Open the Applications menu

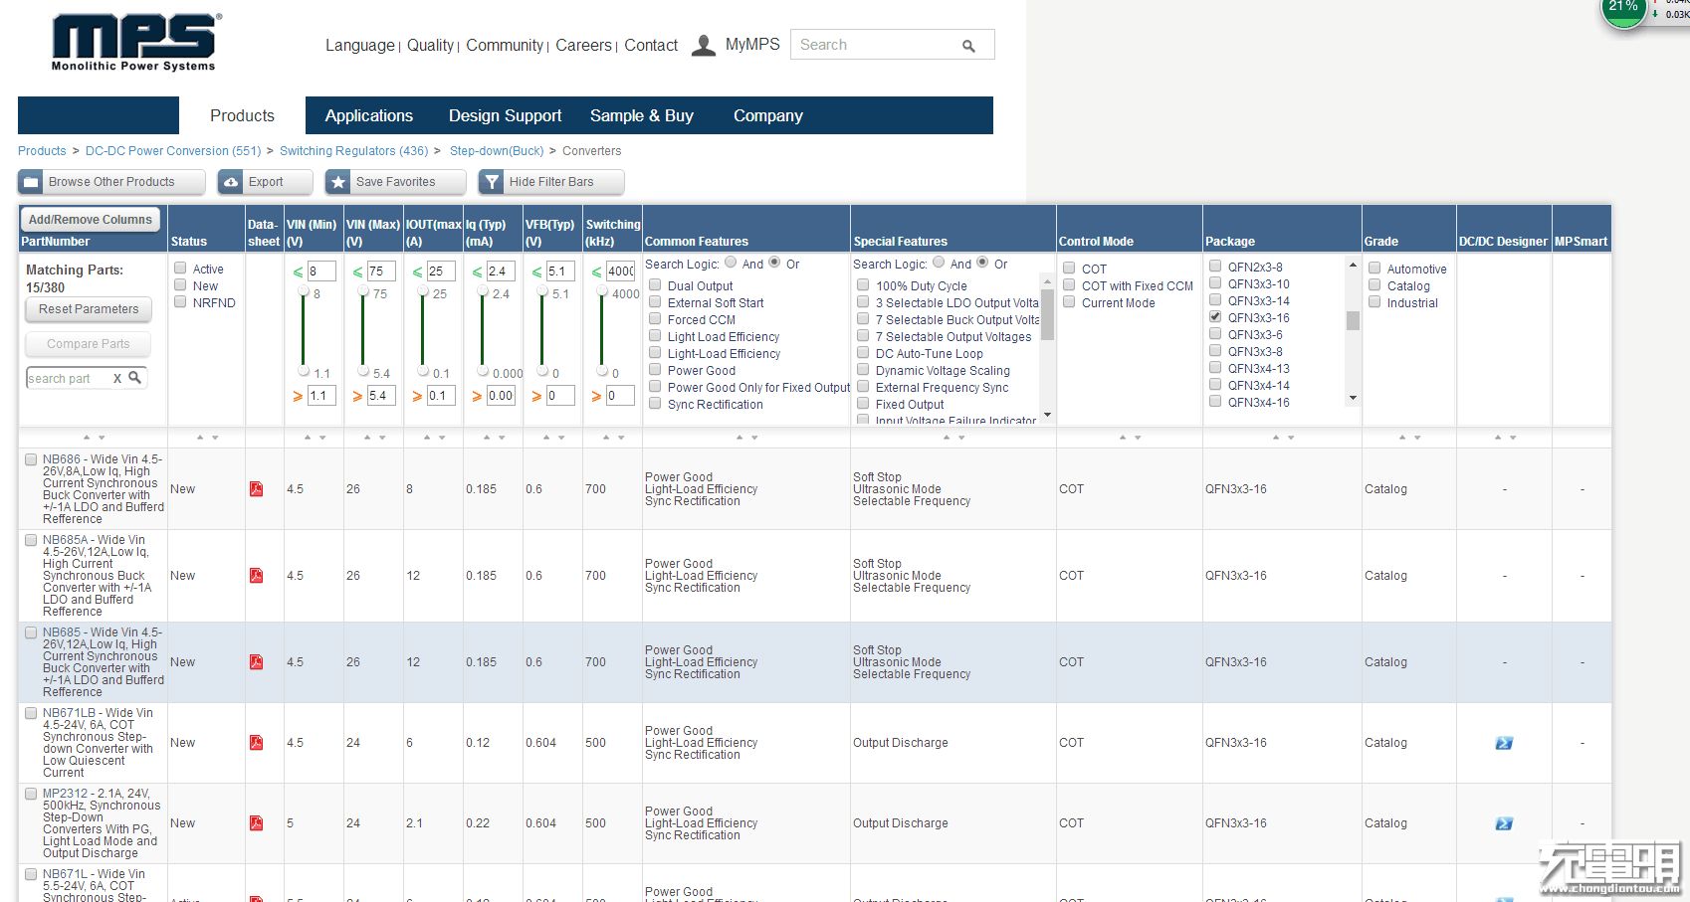coord(369,115)
